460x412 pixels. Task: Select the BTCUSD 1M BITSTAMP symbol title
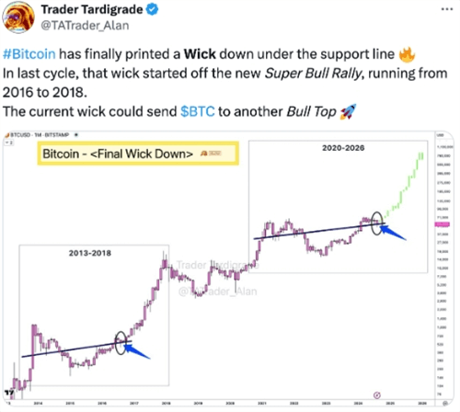click(x=40, y=135)
